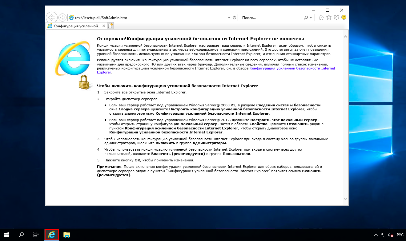Go back using the browser Back arrow
The height and width of the screenshot is (241, 406).
coord(52,18)
